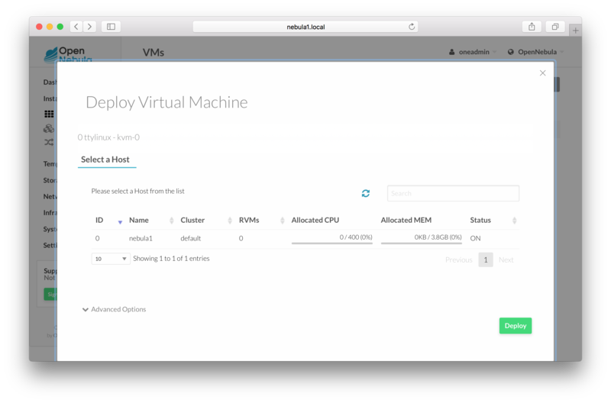The image size is (611, 403).
Task: Open the entries-per-page dropdown showing 10
Action: (x=111, y=259)
